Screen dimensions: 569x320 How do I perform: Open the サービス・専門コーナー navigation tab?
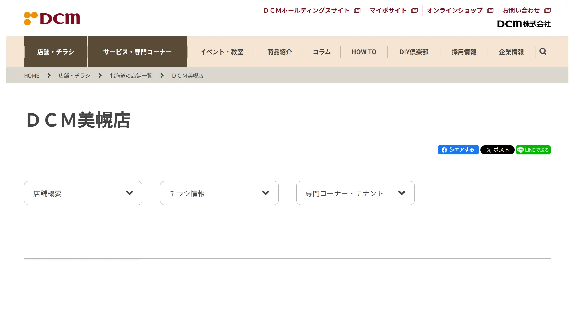[138, 52]
